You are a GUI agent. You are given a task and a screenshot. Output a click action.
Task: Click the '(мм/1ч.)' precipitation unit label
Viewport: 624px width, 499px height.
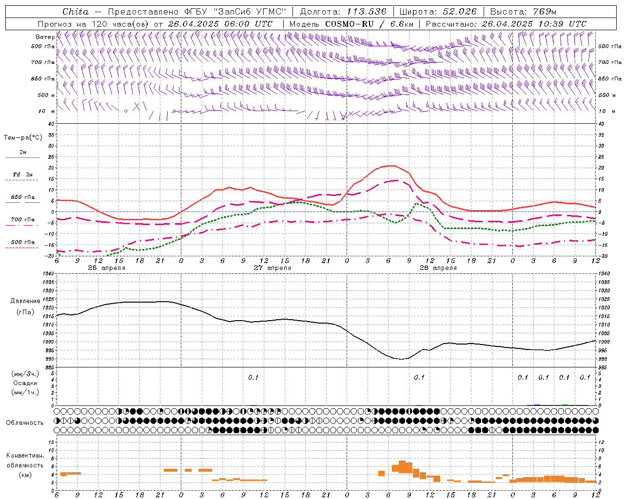click(25, 392)
